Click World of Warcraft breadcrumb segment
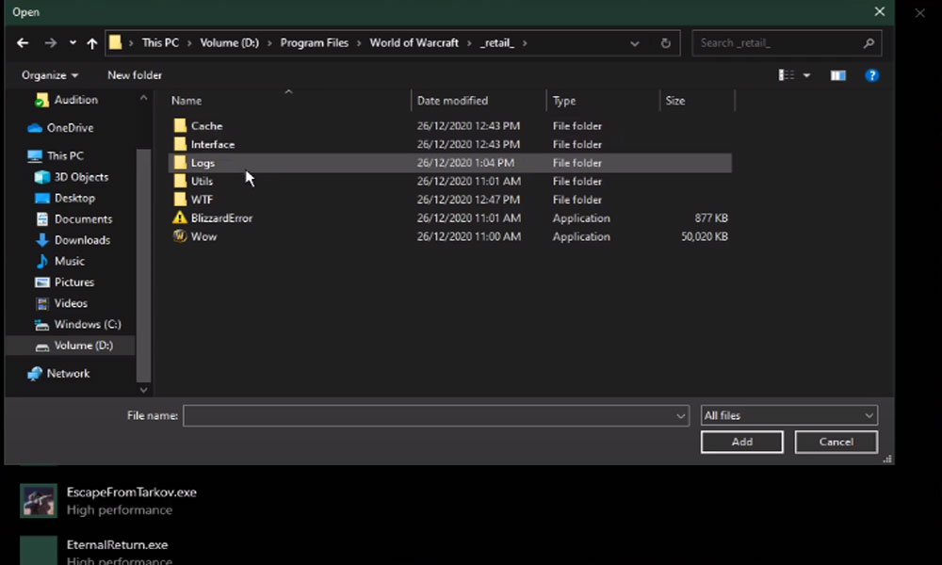Viewport: 942px width, 565px height. click(414, 43)
